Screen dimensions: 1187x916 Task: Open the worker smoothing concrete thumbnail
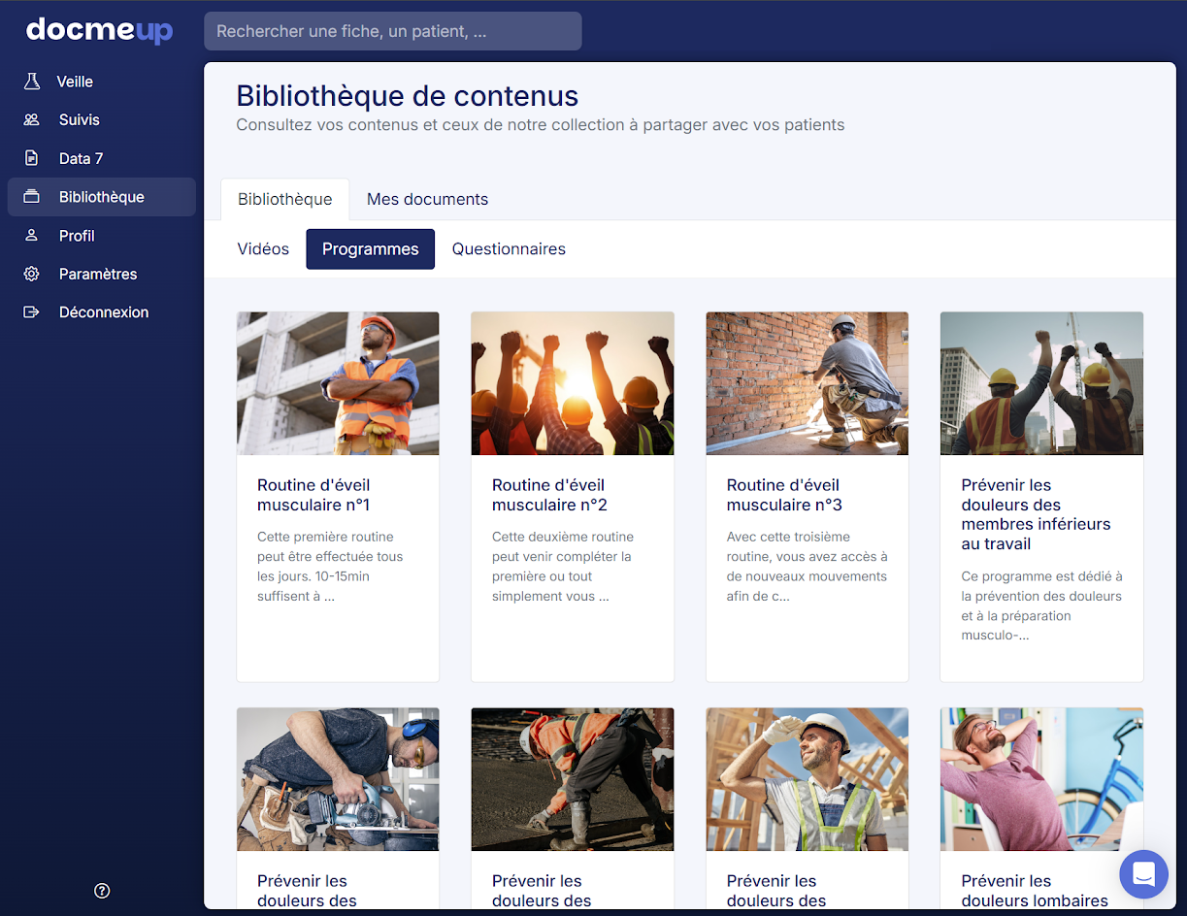point(573,779)
